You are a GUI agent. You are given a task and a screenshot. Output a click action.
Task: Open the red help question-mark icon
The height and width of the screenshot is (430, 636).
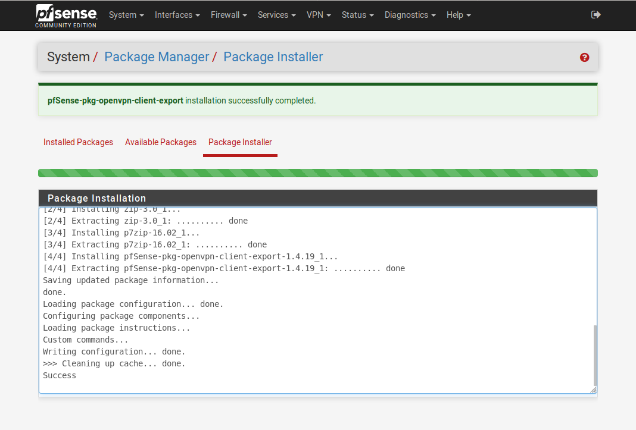coord(584,58)
